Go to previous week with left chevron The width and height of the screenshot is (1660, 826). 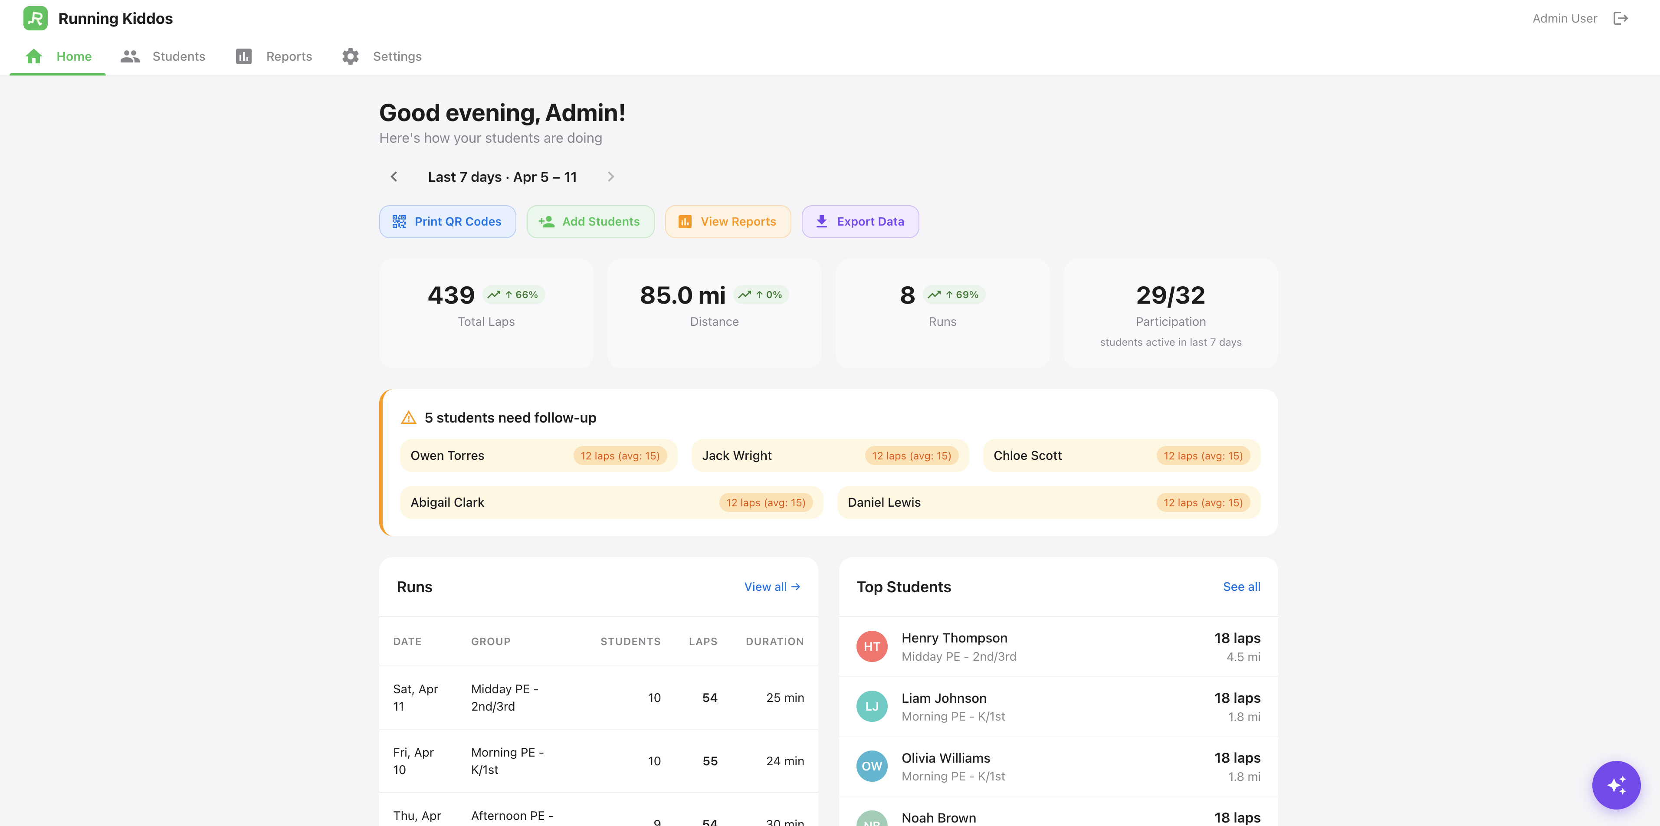click(394, 177)
